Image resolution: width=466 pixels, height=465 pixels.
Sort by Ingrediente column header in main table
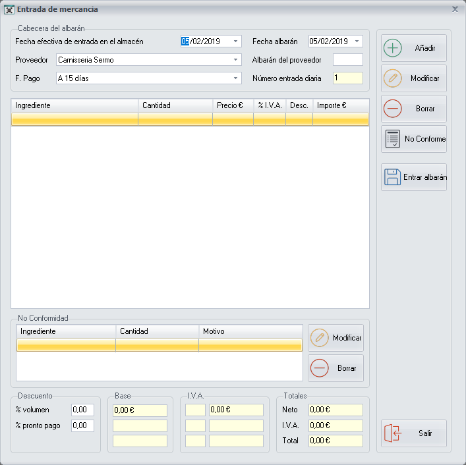pyautogui.click(x=74, y=105)
